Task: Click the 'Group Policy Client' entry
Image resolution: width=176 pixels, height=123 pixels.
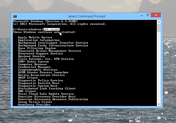Action: [35, 102]
